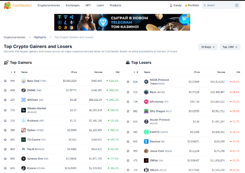
Task: Open the Products menu
Action: pos(116,5)
